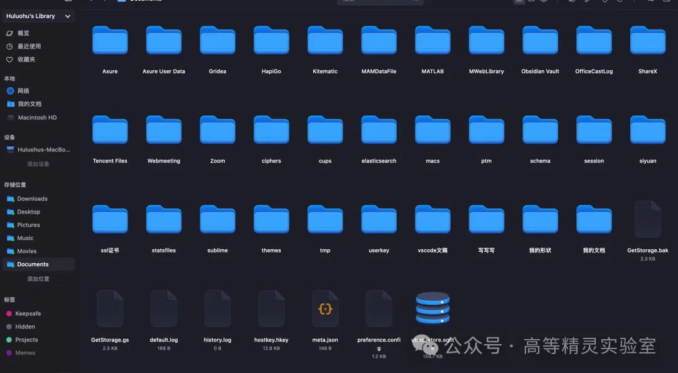The height and width of the screenshot is (373, 678).
Task: Select the ciphers folder
Action: pos(271,130)
